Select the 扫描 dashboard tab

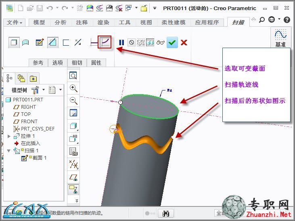238,22
